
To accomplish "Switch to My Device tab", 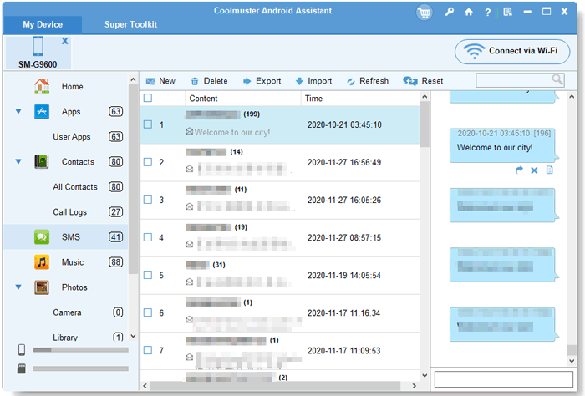I will 43,24.
